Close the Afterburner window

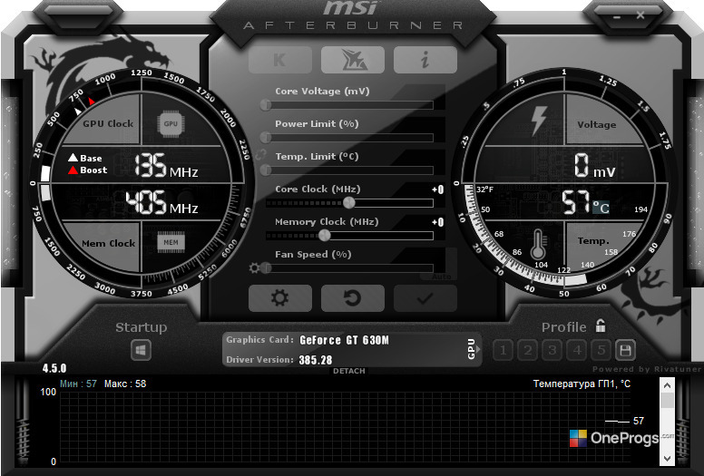[640, 15]
